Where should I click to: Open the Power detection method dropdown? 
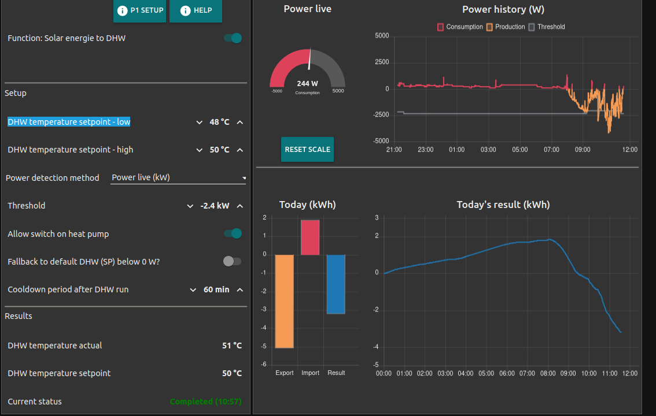click(178, 178)
